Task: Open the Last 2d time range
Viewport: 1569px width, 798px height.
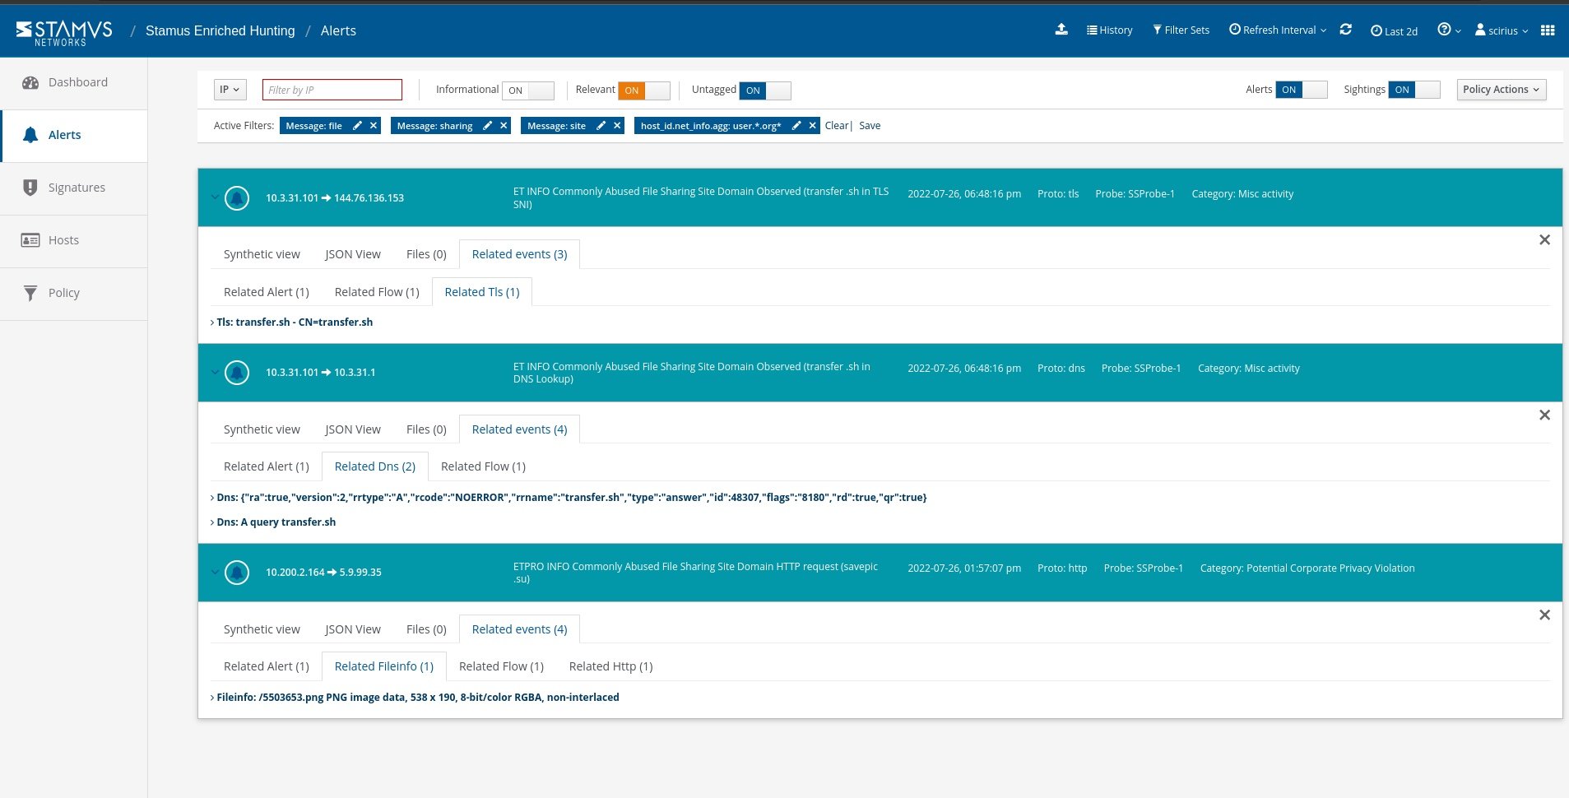Action: click(1394, 30)
